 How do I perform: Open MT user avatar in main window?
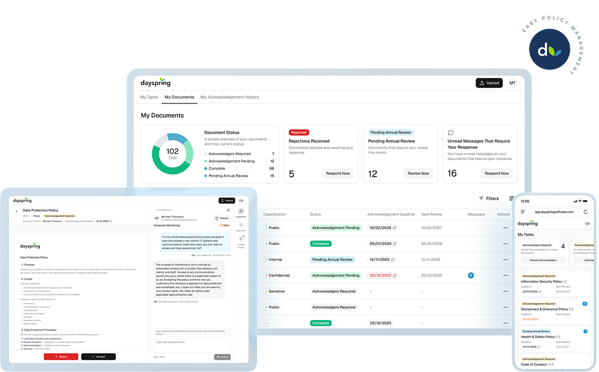pyautogui.click(x=512, y=83)
